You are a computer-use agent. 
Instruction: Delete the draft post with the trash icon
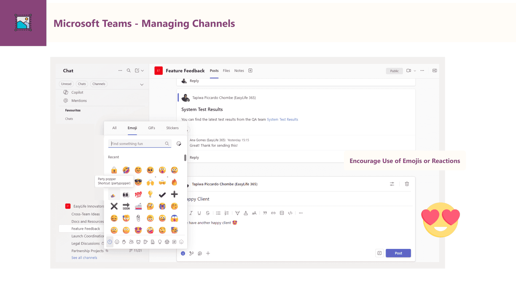tap(407, 184)
